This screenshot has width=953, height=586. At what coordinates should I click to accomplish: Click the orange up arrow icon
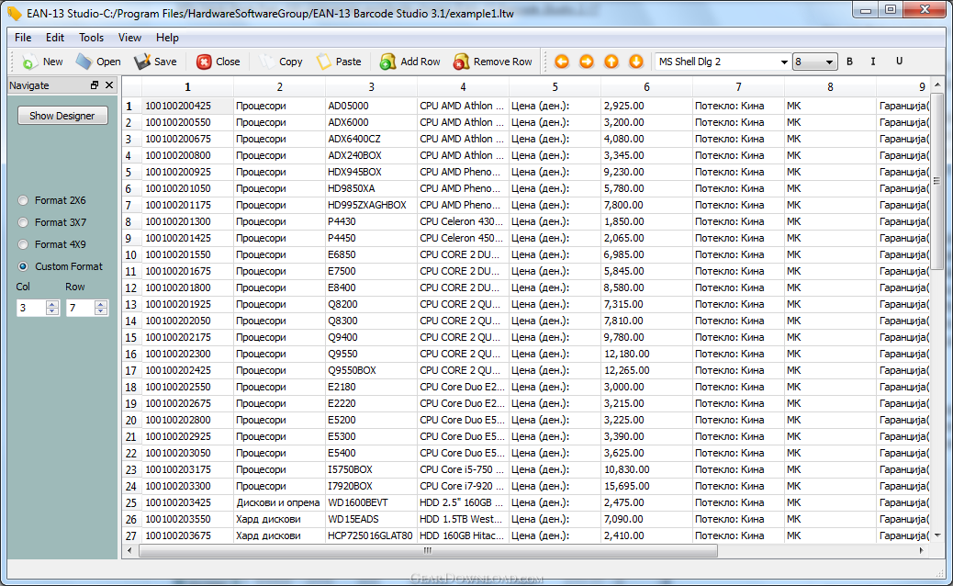611,62
